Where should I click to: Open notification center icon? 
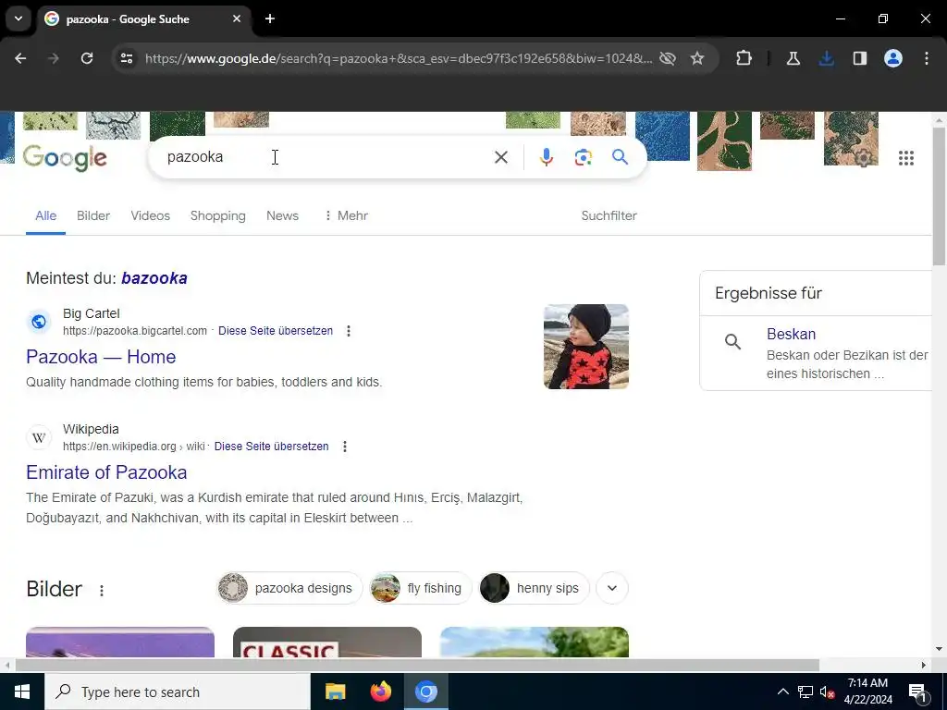pyautogui.click(x=917, y=692)
